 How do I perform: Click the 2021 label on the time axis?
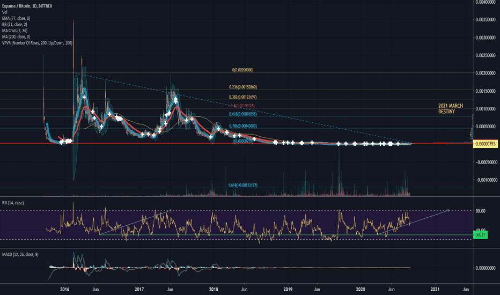pos(435,290)
